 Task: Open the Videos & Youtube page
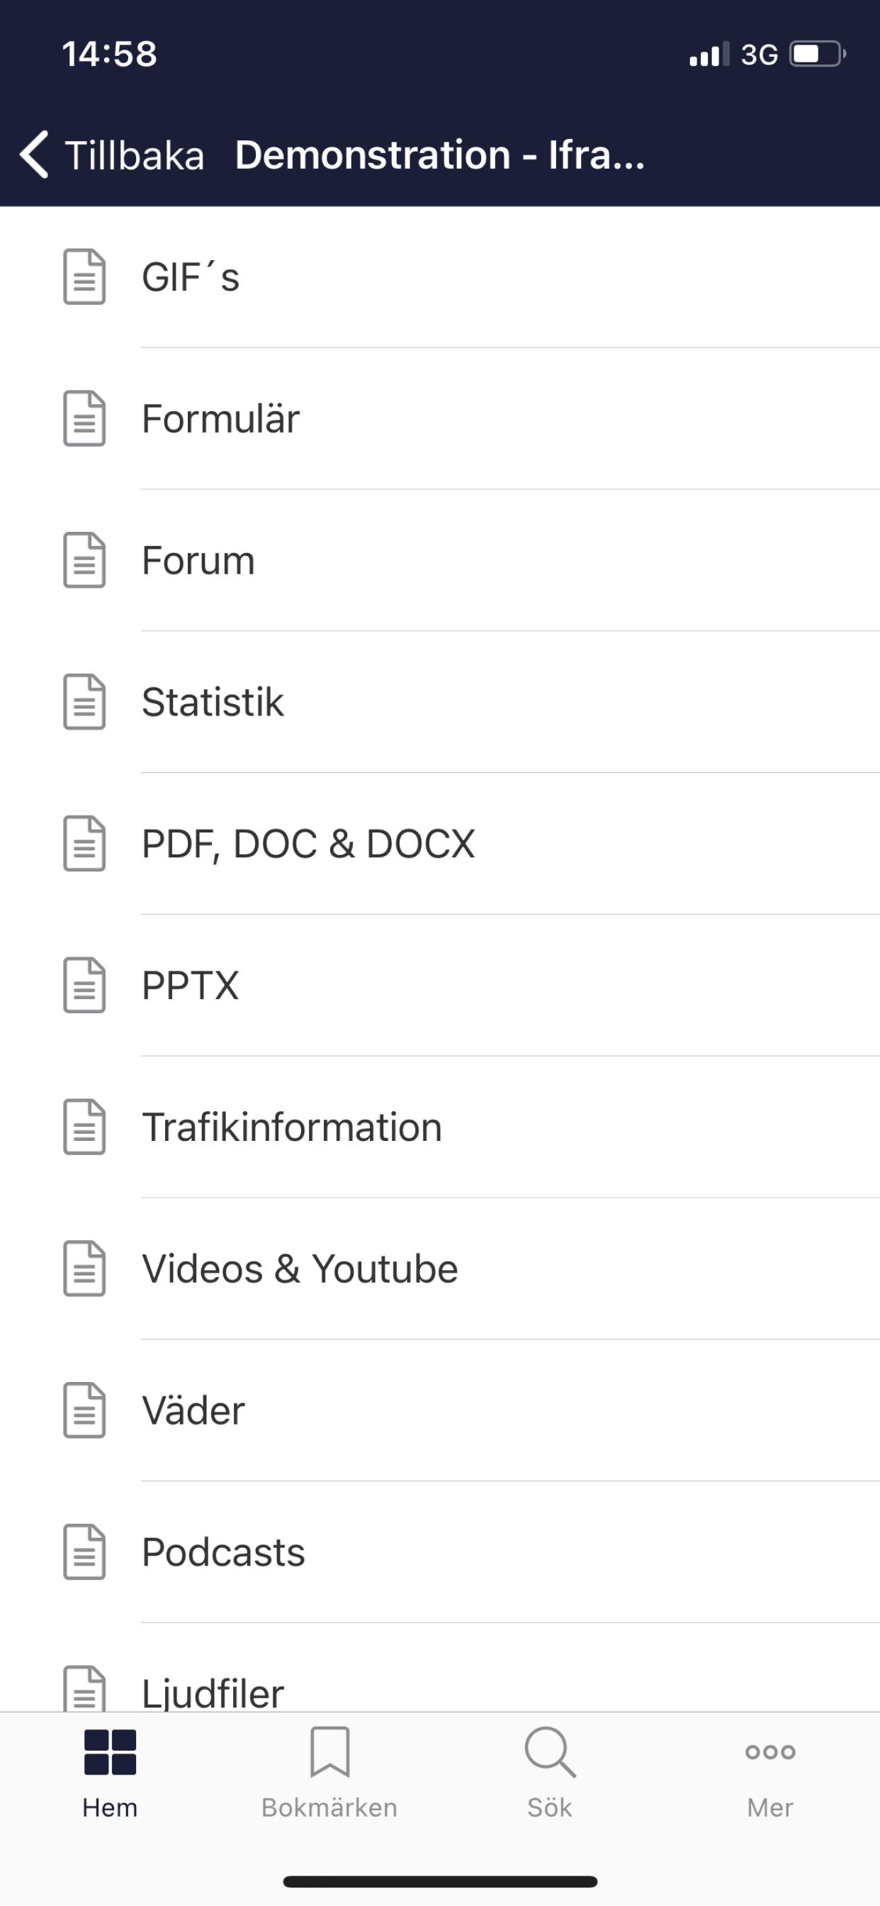tap(440, 1269)
